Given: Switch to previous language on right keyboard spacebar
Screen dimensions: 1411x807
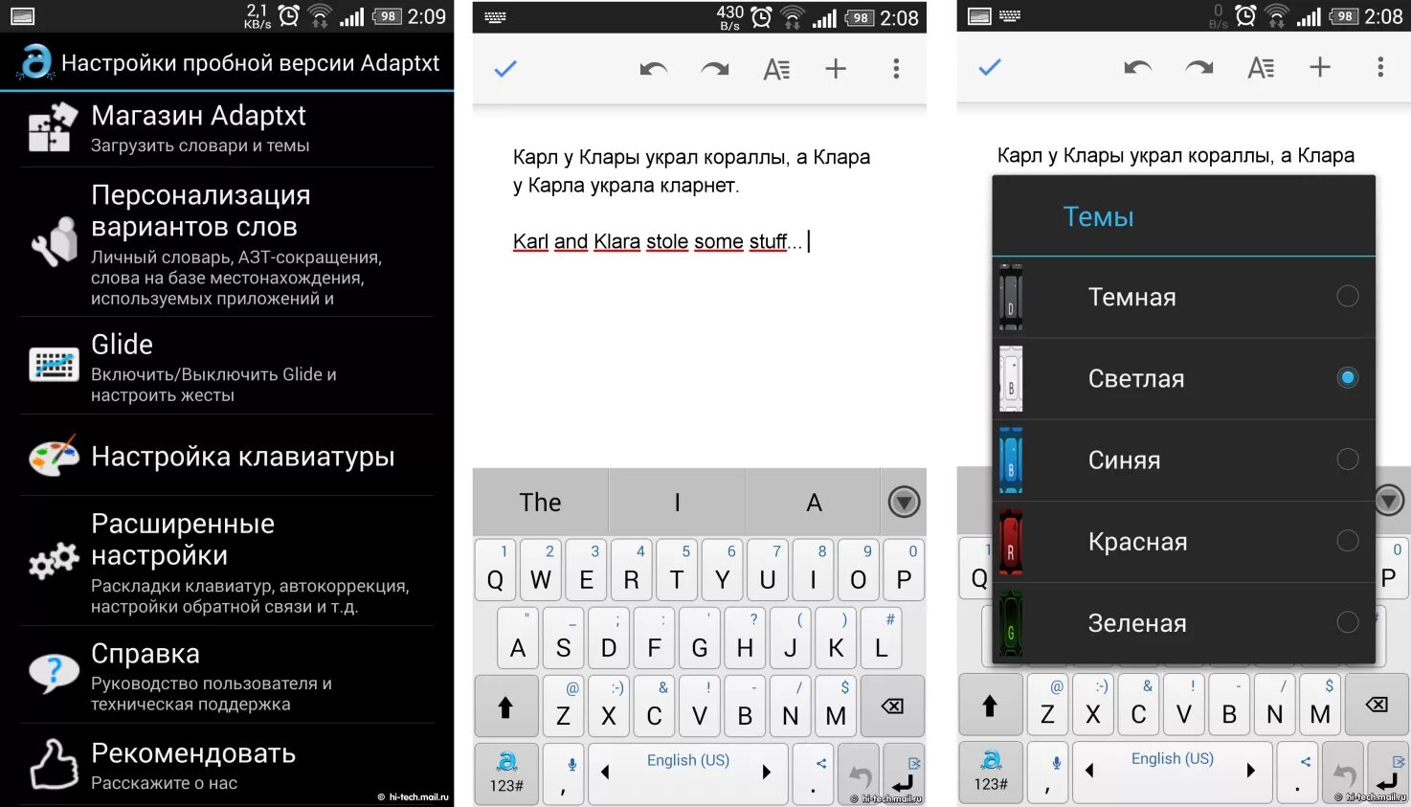Looking at the screenshot, I should [x=1089, y=770].
